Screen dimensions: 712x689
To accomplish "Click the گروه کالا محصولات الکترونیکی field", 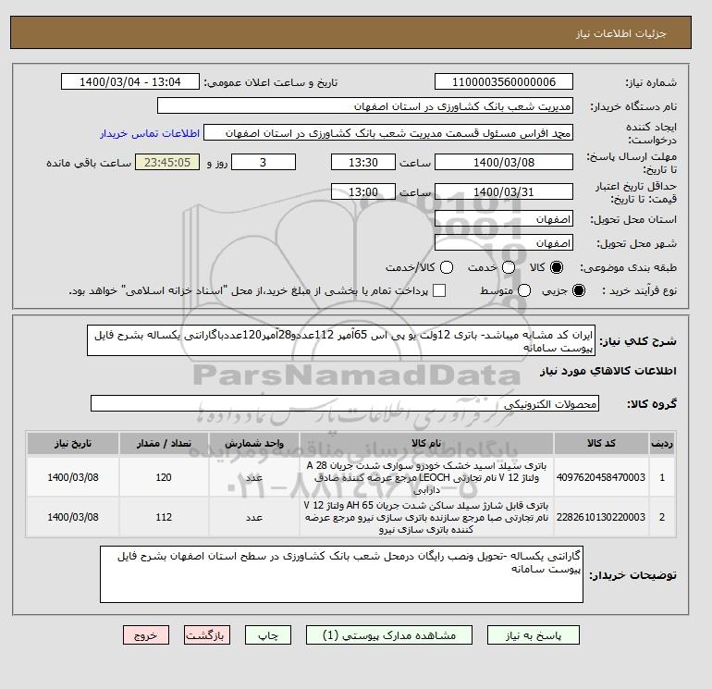I will (345, 403).
